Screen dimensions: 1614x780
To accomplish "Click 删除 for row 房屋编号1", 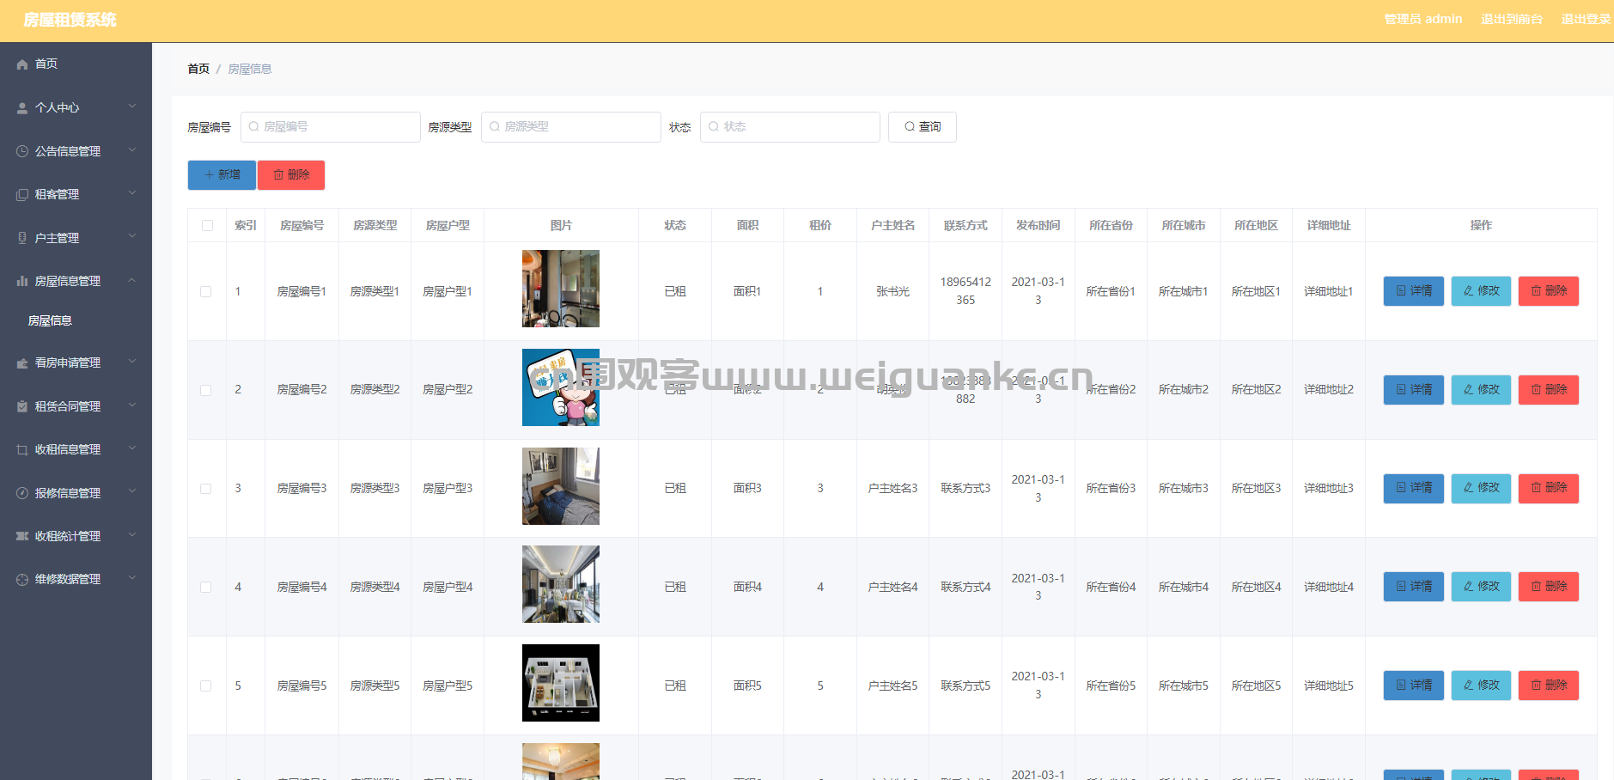I will tap(1549, 291).
